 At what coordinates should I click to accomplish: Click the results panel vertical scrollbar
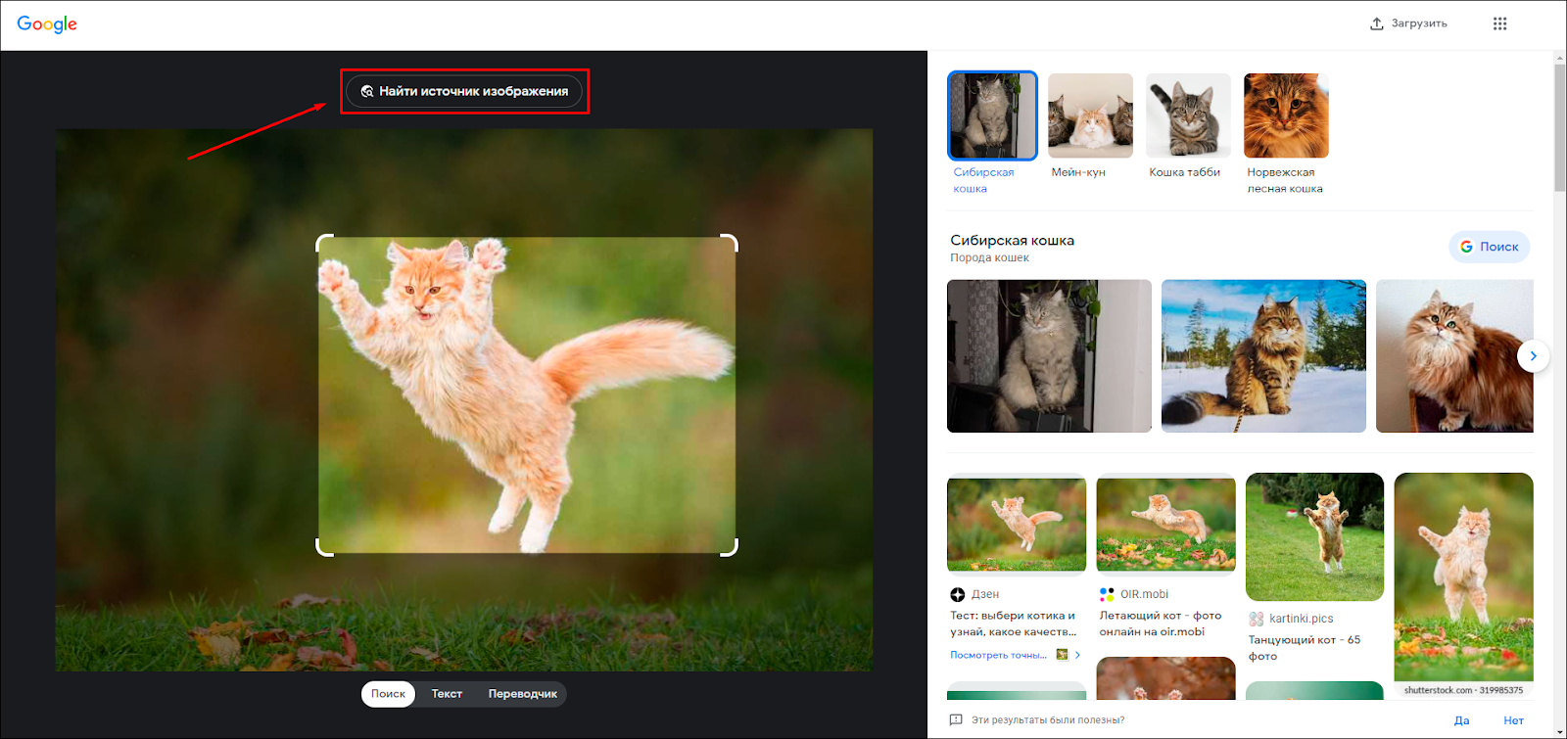(1560, 127)
